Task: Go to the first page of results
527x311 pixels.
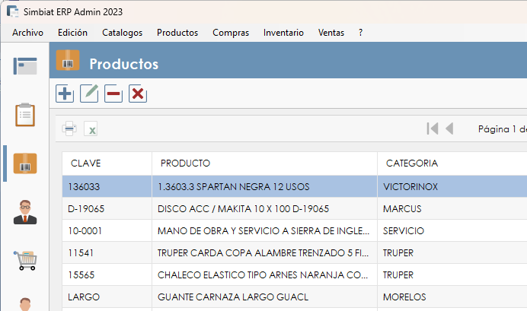Action: (x=433, y=129)
